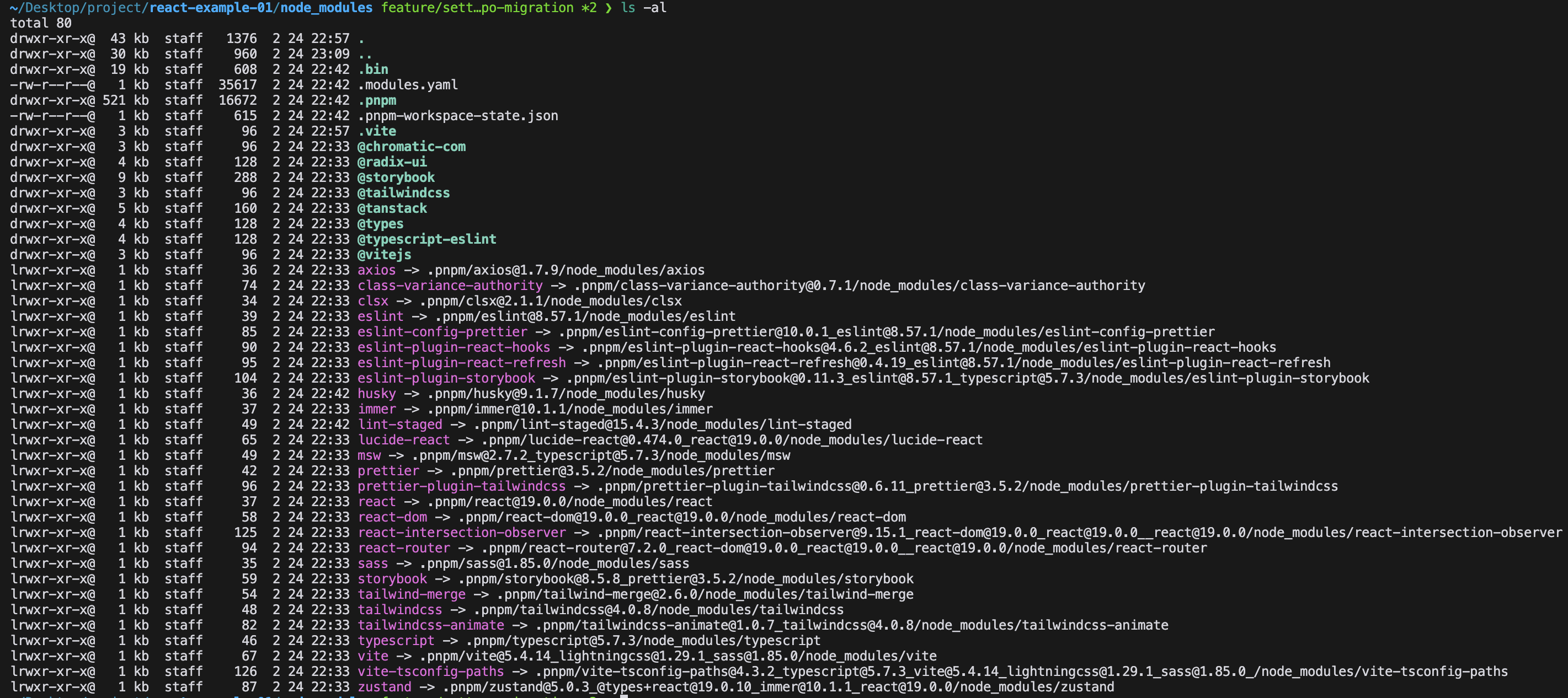Select the @tanstack directory
The width and height of the screenshot is (1568, 698).
pyautogui.click(x=392, y=208)
